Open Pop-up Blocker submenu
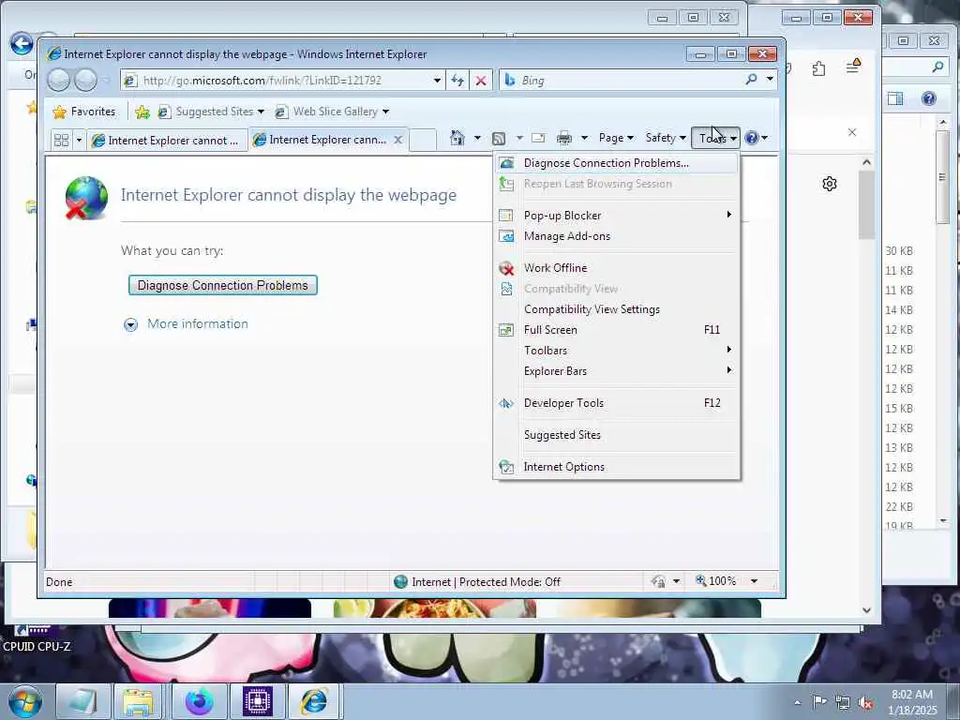 [x=617, y=216]
